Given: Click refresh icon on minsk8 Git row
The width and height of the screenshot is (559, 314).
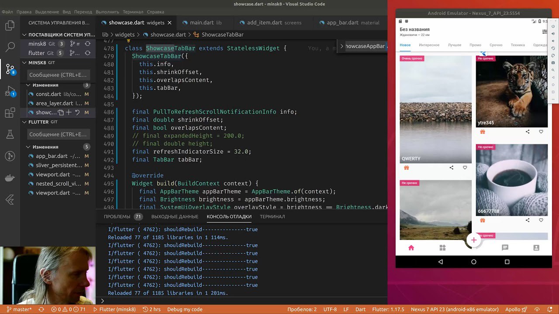Looking at the screenshot, I should [x=87, y=44].
